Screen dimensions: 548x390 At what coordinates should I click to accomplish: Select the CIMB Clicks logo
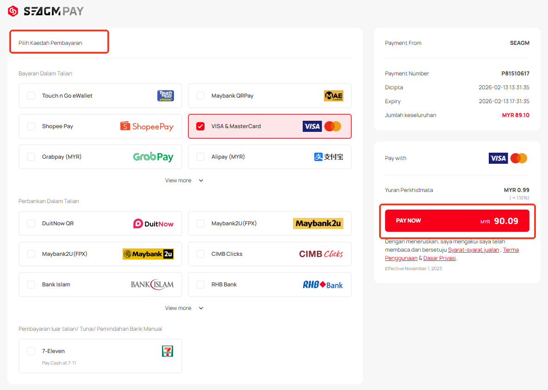pyautogui.click(x=321, y=254)
